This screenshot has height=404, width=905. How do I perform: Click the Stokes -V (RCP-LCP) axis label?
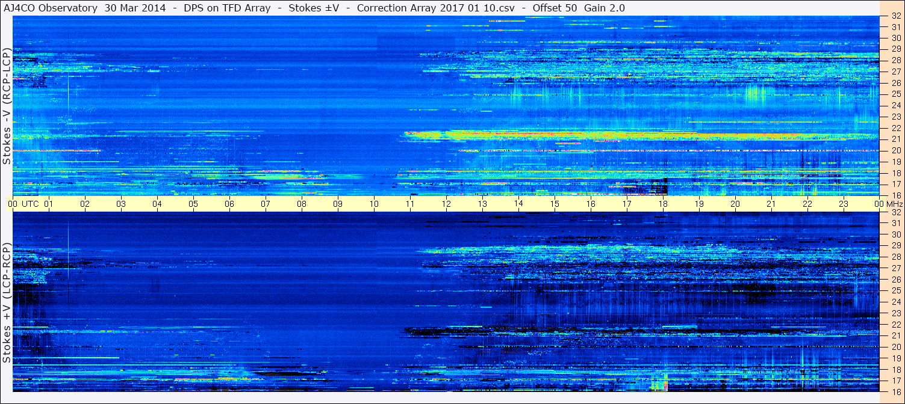(x=7, y=106)
